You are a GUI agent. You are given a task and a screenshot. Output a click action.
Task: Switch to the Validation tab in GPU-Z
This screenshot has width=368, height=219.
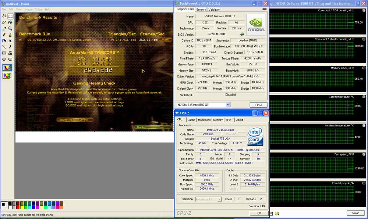(x=214, y=10)
